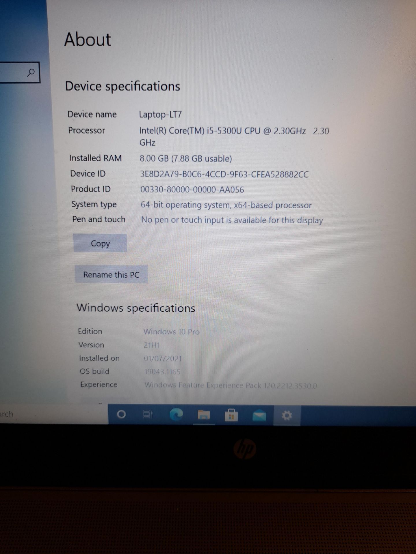Select the Device ID value 3E8D2A79-B0C6
The width and height of the screenshot is (416, 554).
(224, 174)
